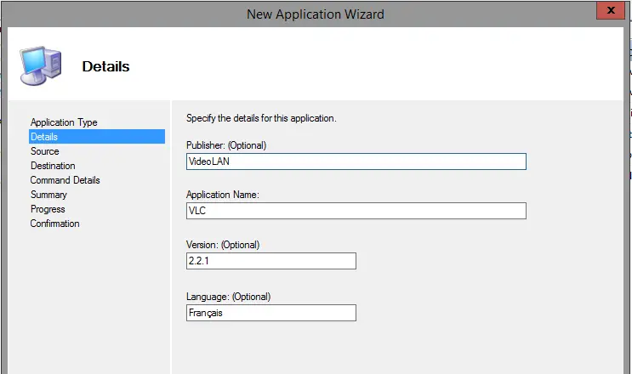Image resolution: width=632 pixels, height=374 pixels.
Task: Click the Language field containing Français
Action: [270, 313]
